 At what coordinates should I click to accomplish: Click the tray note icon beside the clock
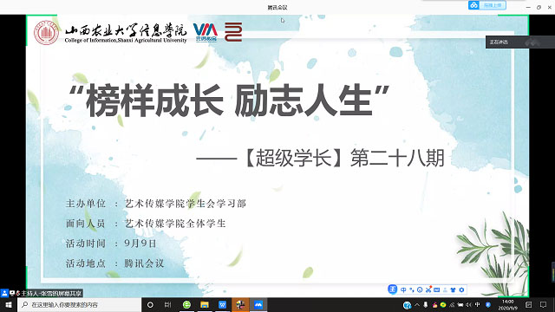[x=529, y=305]
